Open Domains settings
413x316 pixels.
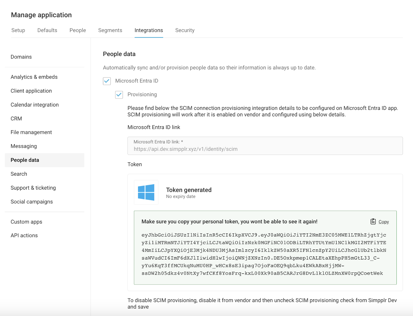tap(21, 57)
